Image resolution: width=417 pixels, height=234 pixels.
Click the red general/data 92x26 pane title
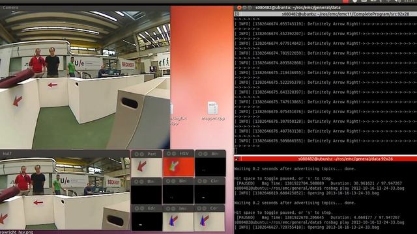(x=345, y=159)
